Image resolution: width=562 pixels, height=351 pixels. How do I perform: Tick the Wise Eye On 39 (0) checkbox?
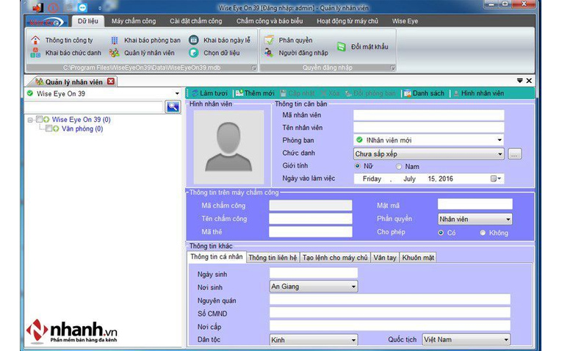pyautogui.click(x=40, y=119)
